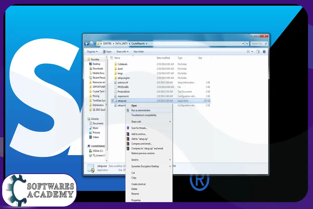
Task: Open the view options dropdown arrow
Action: pos(252,52)
